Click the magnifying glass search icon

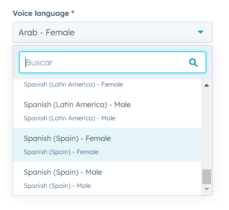click(x=193, y=63)
